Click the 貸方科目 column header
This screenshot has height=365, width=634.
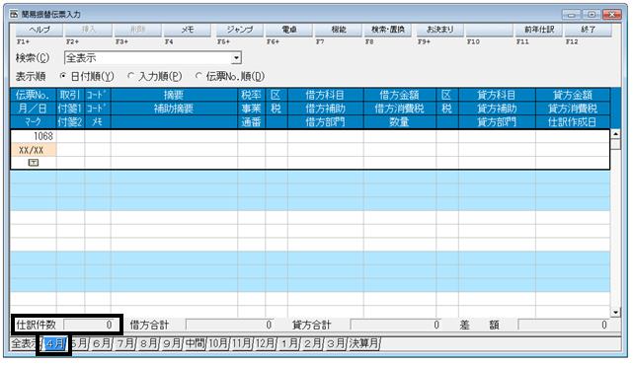click(497, 95)
